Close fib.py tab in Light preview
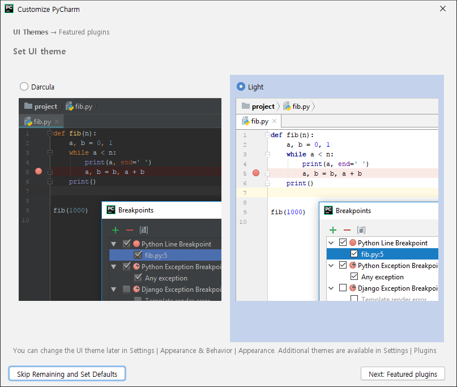 (x=274, y=121)
